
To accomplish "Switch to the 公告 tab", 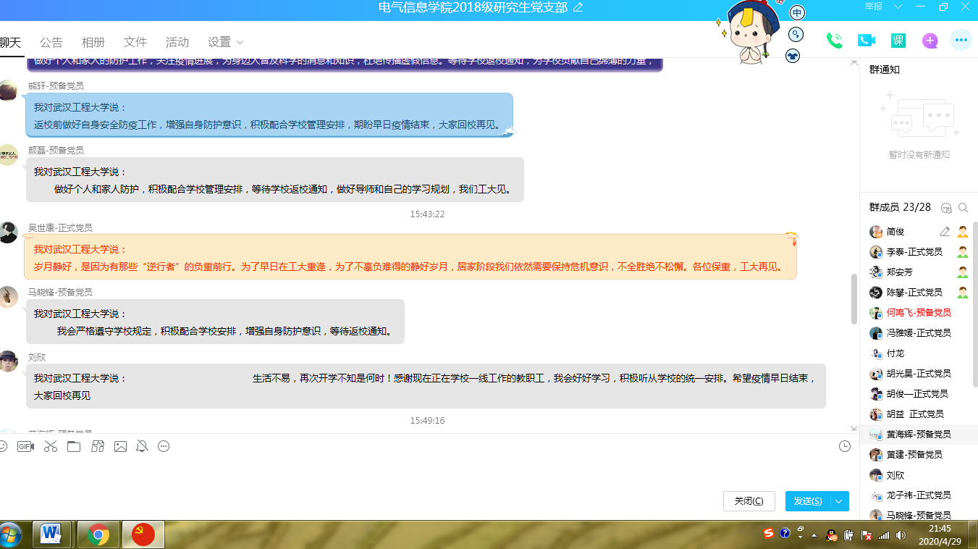I will 51,42.
